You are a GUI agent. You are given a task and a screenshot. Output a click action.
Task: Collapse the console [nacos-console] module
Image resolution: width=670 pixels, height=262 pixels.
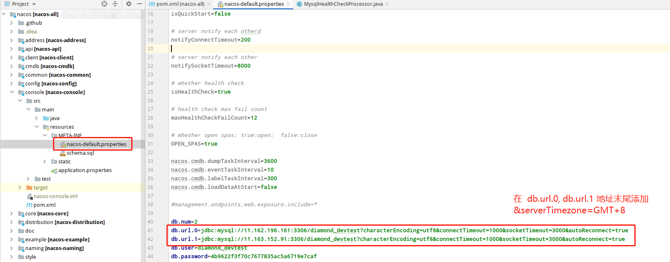tap(12, 92)
